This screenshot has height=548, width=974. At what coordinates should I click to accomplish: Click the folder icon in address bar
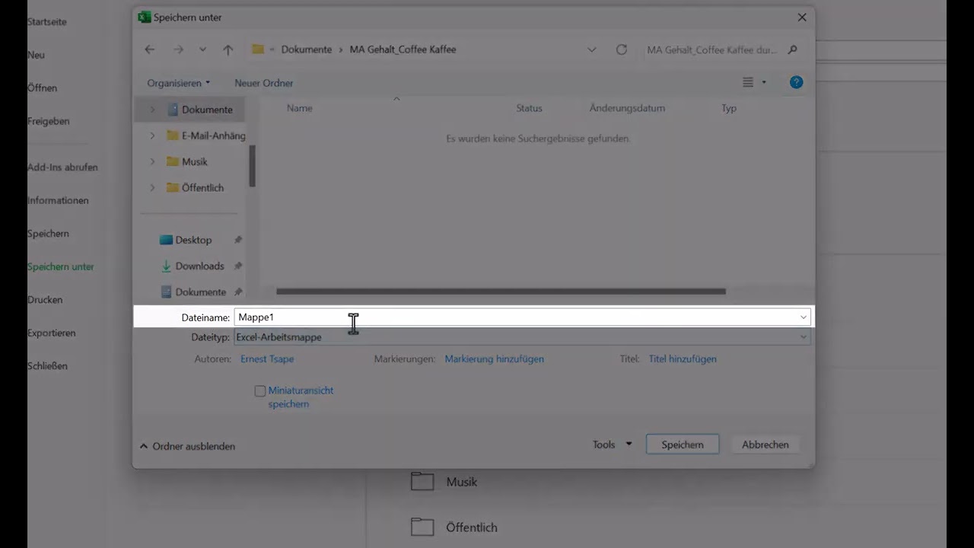pos(258,49)
